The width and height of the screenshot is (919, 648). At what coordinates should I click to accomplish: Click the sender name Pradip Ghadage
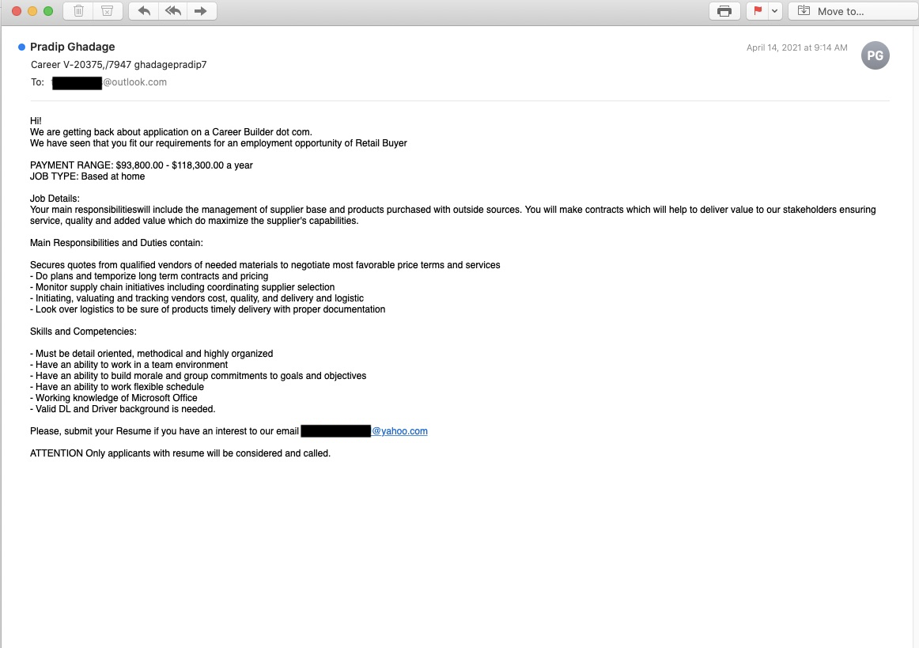click(73, 47)
